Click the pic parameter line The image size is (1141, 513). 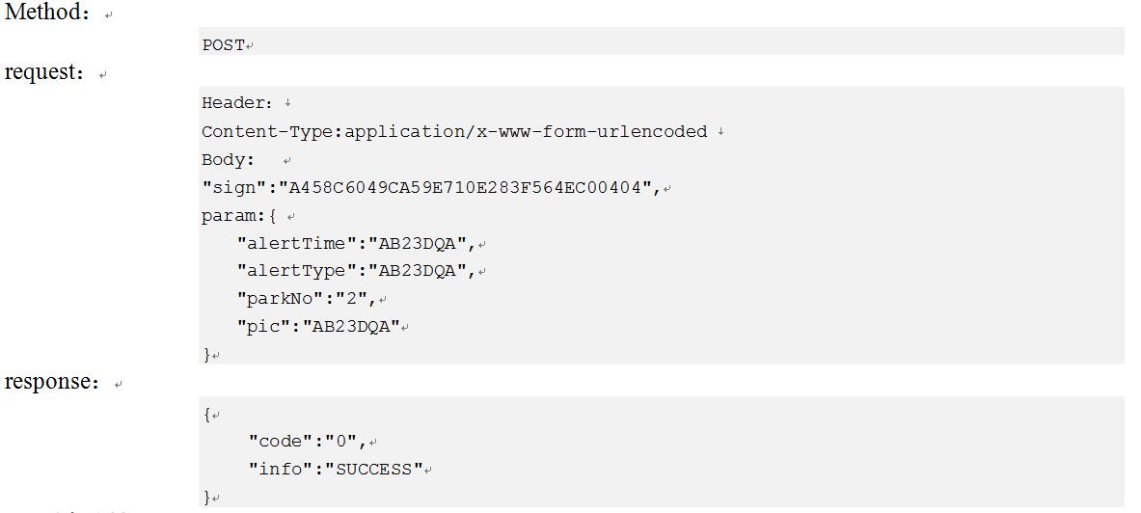coord(318,327)
